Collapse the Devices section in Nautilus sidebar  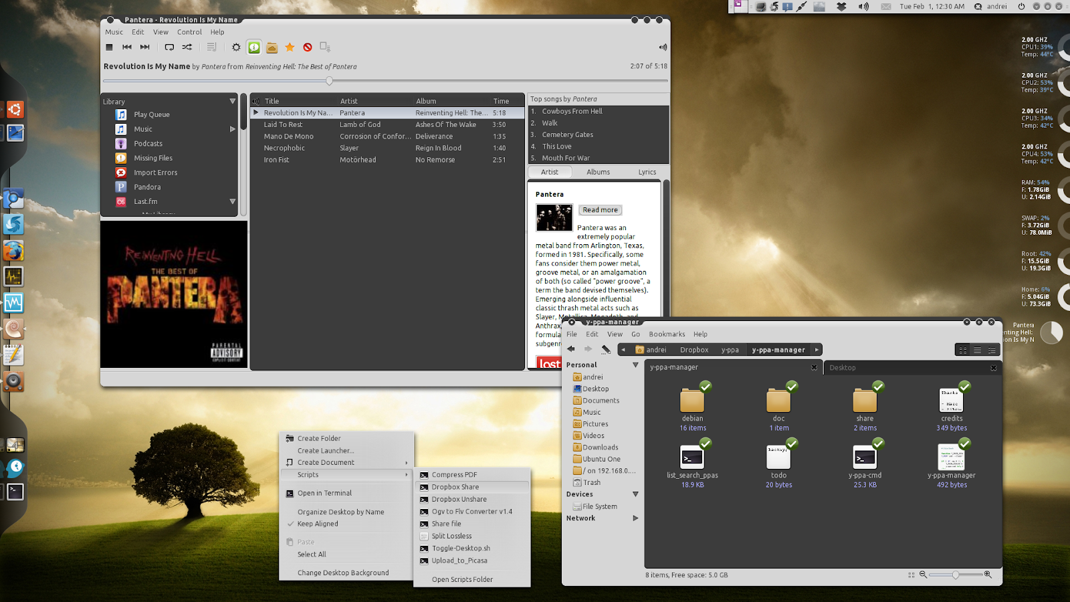[635, 494]
